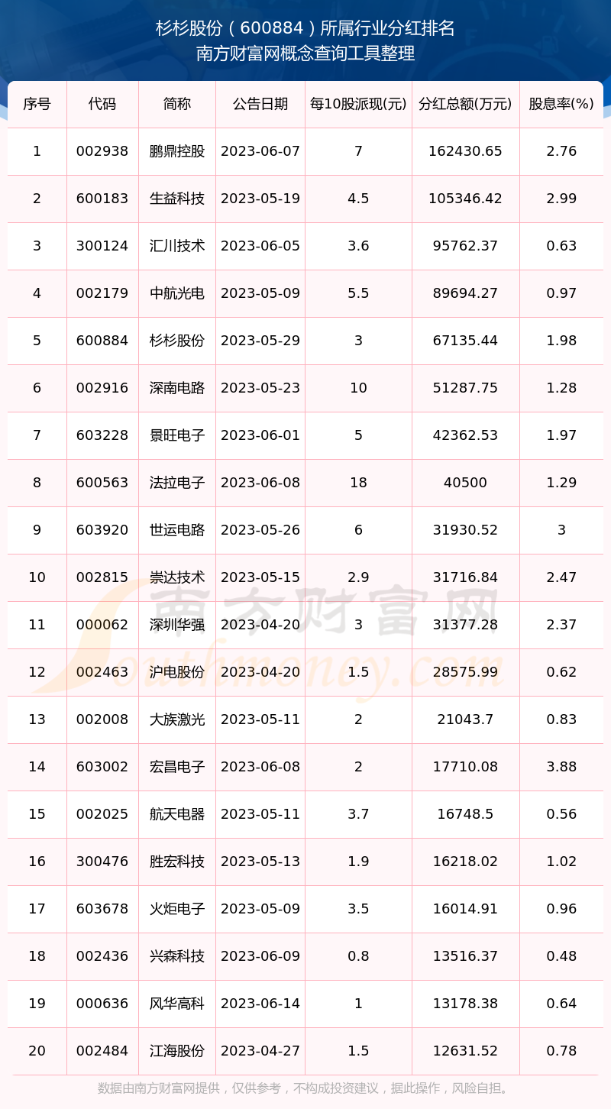Select announcement date 2023-05-13
This screenshot has height=1109, width=611.
coord(260,862)
